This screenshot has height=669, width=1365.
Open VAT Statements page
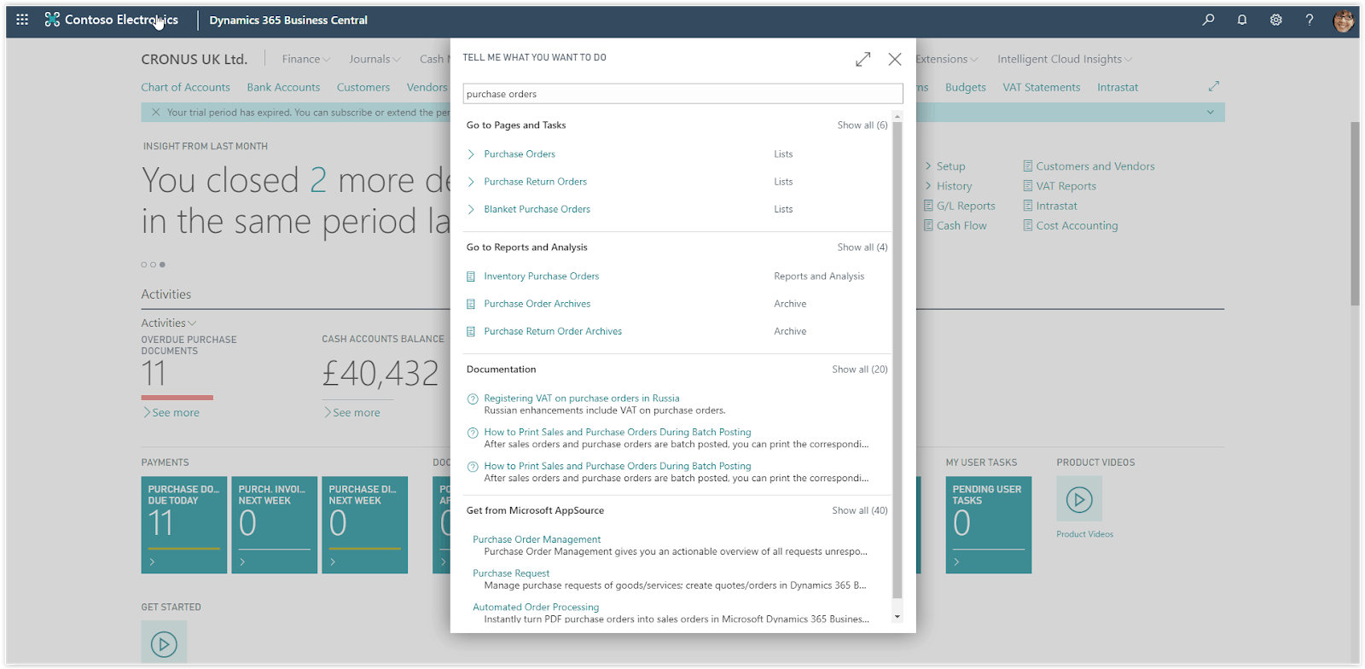click(1041, 87)
